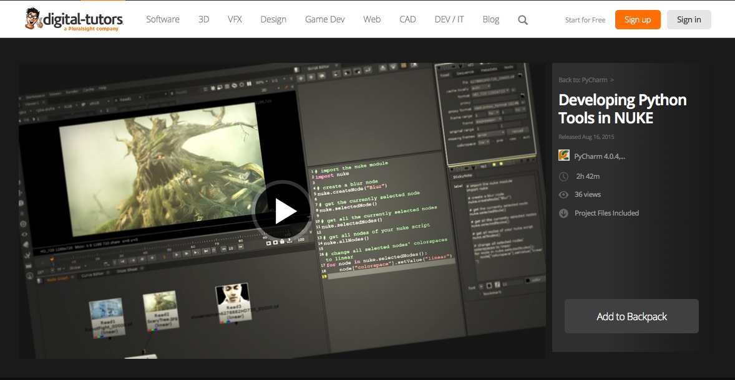Image resolution: width=735 pixels, height=380 pixels.
Task: Click the 36 views text
Action: [587, 195]
